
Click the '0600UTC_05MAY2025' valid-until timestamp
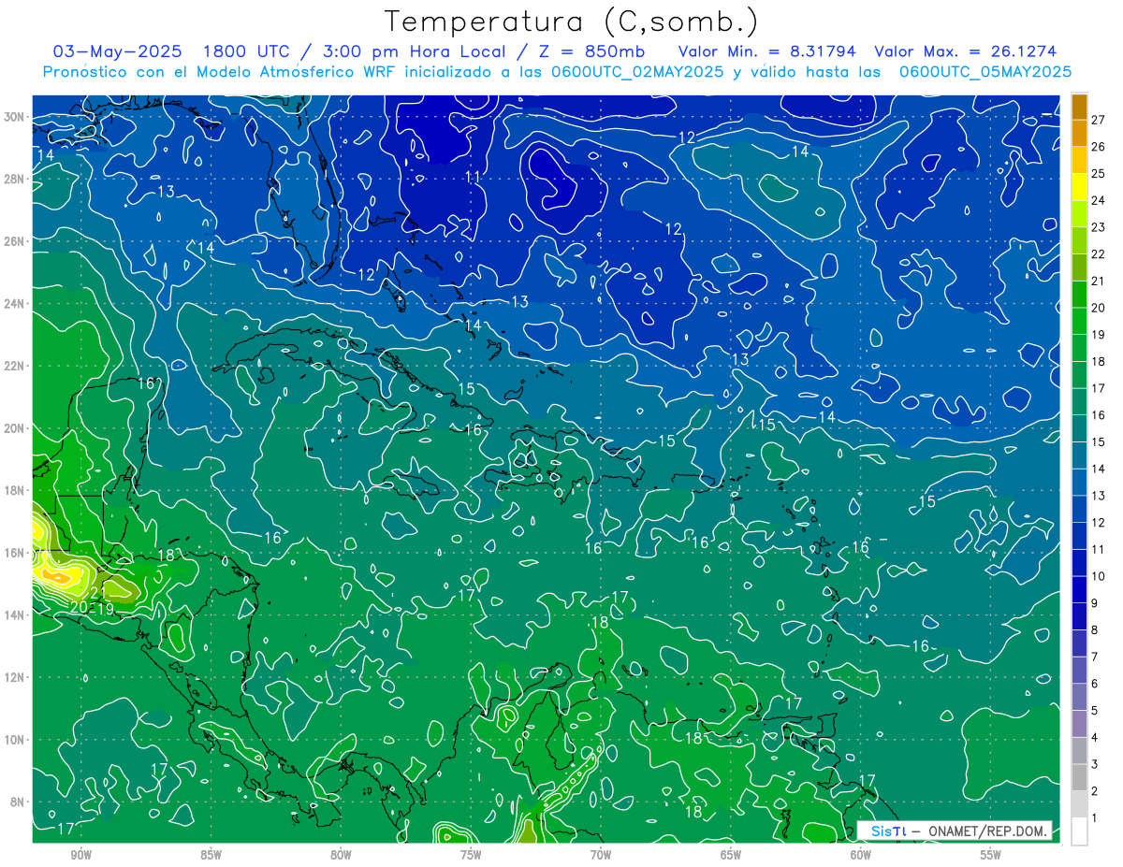(x=985, y=72)
